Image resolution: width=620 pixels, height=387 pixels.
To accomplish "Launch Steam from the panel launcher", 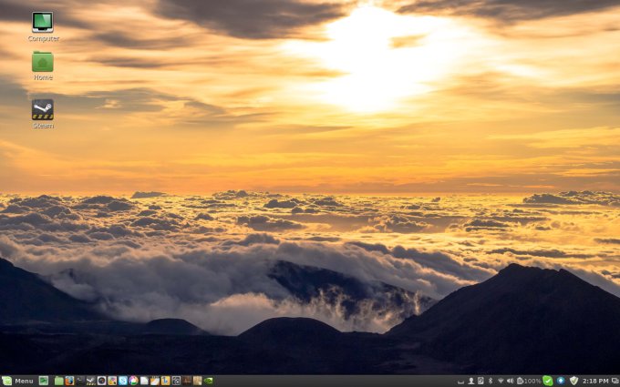I will 90,381.
